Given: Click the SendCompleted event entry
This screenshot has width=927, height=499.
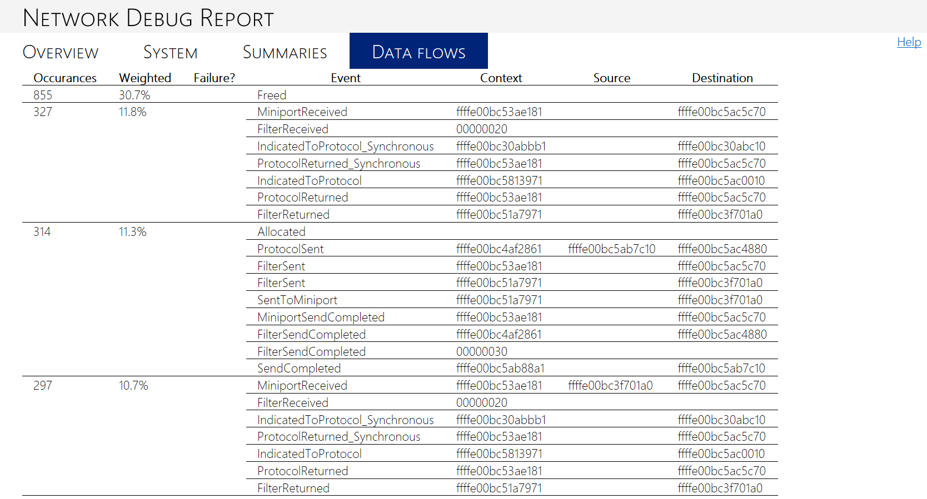Looking at the screenshot, I should click(299, 368).
